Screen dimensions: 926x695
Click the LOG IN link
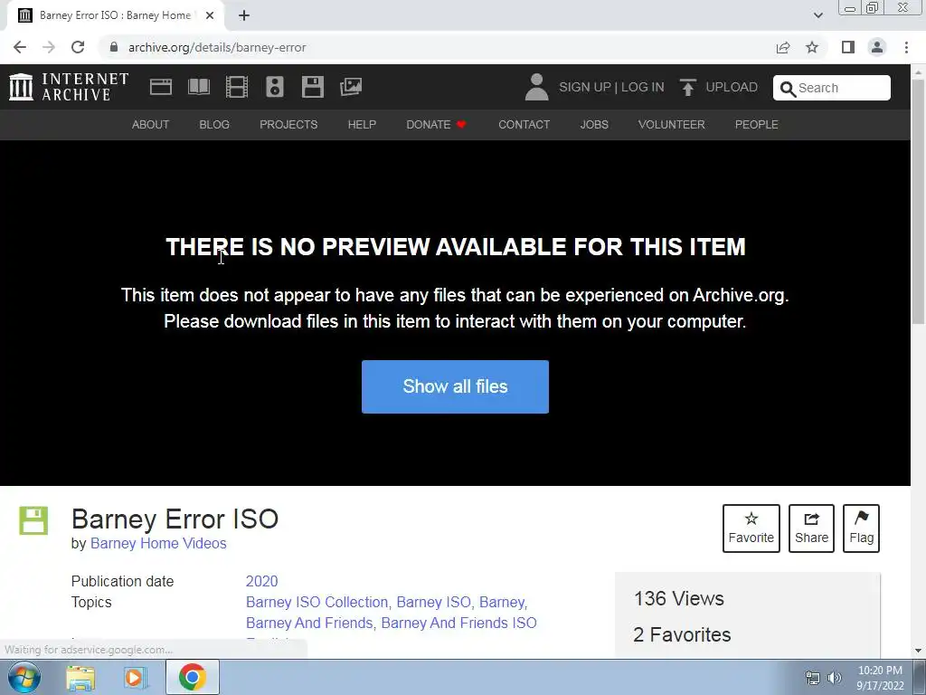coord(643,87)
